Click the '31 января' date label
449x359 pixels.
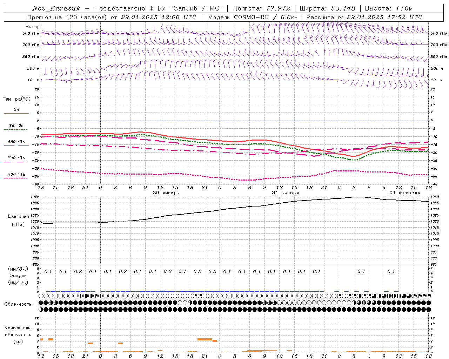coord(285,193)
